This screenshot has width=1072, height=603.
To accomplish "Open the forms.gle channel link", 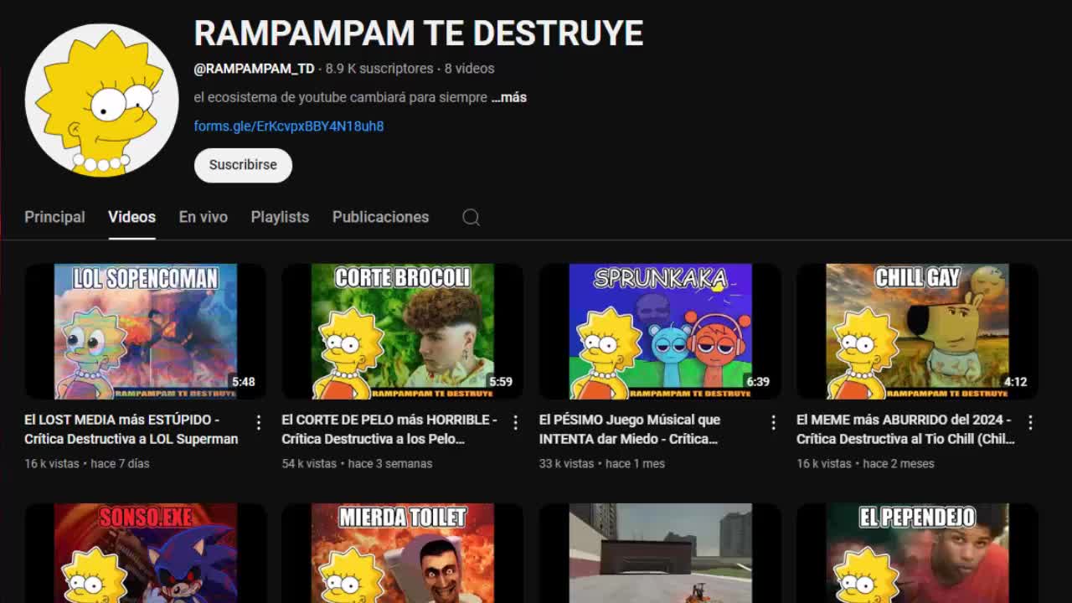I will (289, 126).
